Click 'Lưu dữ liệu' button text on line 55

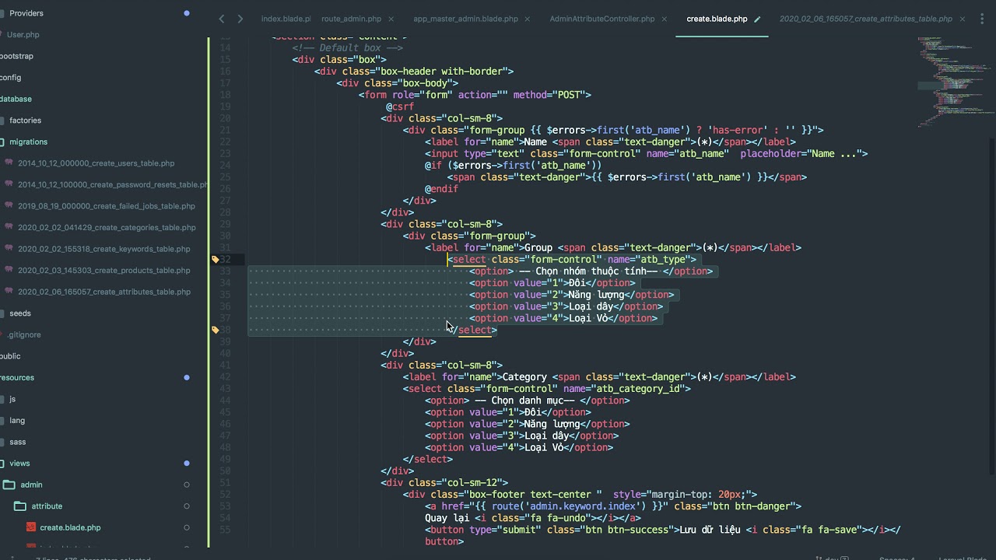(x=710, y=530)
